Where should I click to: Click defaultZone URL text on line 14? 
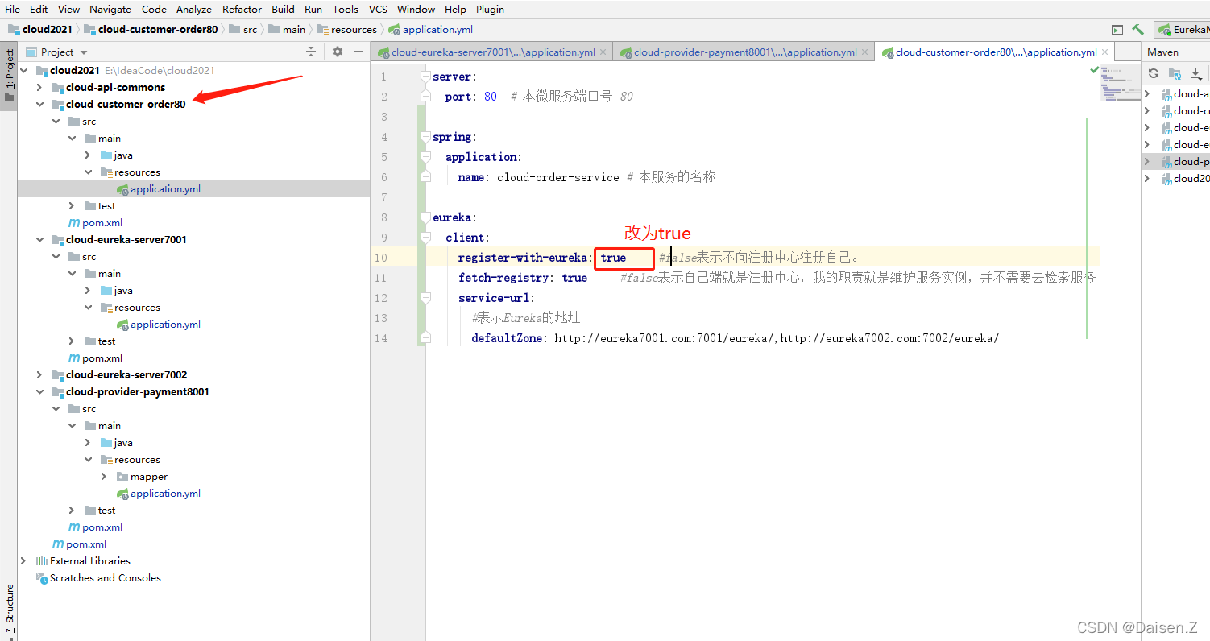777,338
